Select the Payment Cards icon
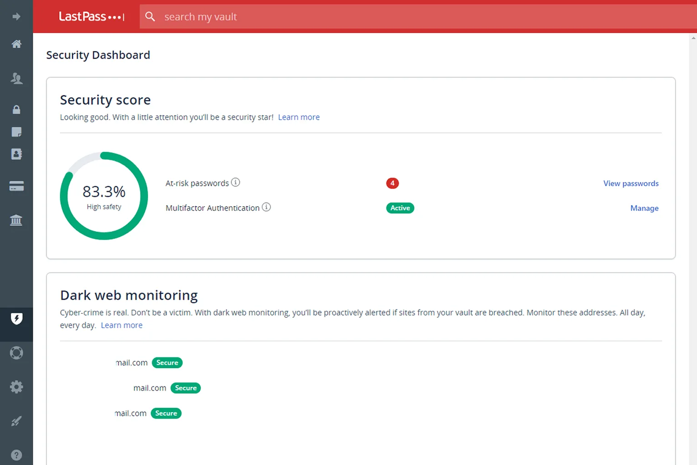The width and height of the screenshot is (697, 465). (x=16, y=186)
